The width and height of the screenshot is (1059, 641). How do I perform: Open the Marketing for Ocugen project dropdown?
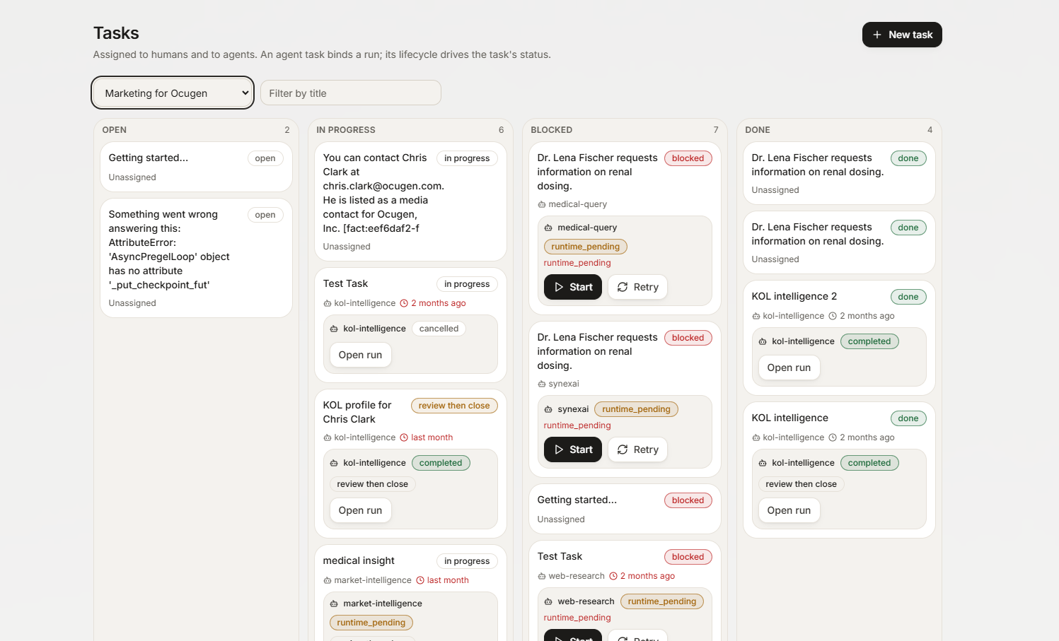point(173,93)
